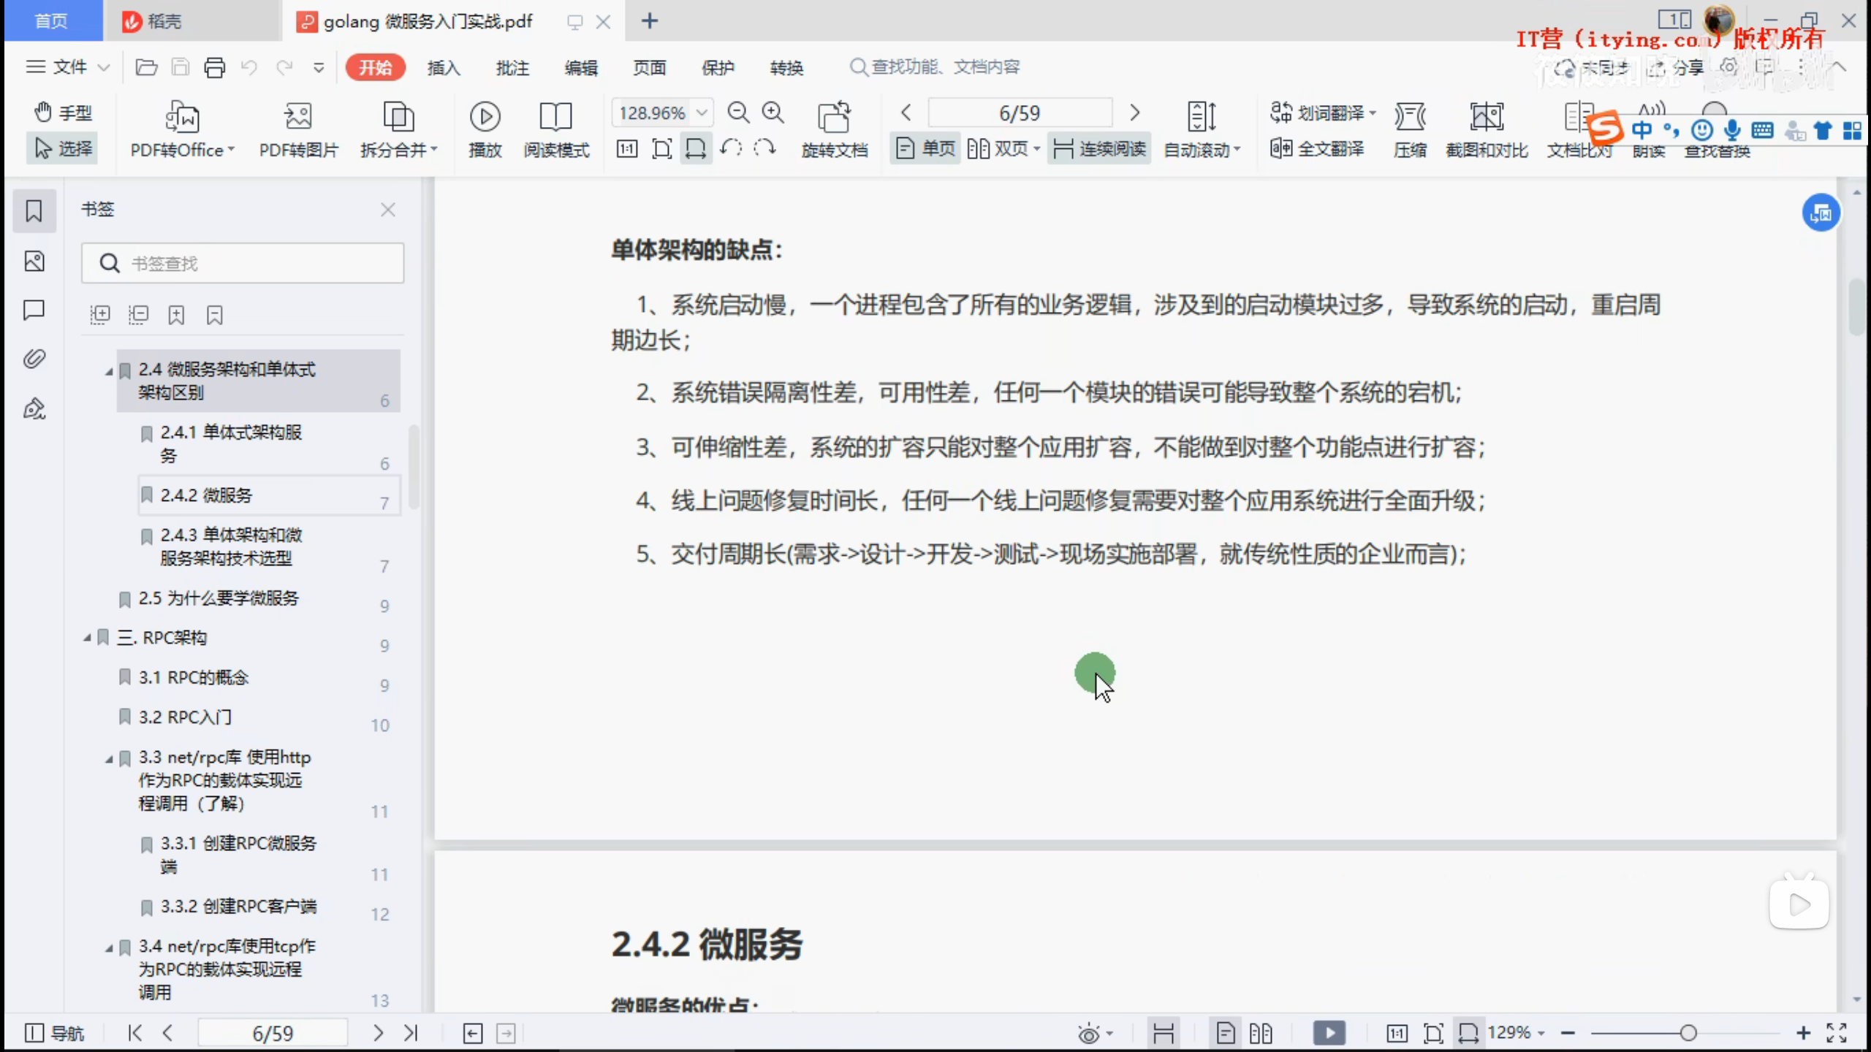
Task: Rotate page clockwise
Action: [x=764, y=149]
